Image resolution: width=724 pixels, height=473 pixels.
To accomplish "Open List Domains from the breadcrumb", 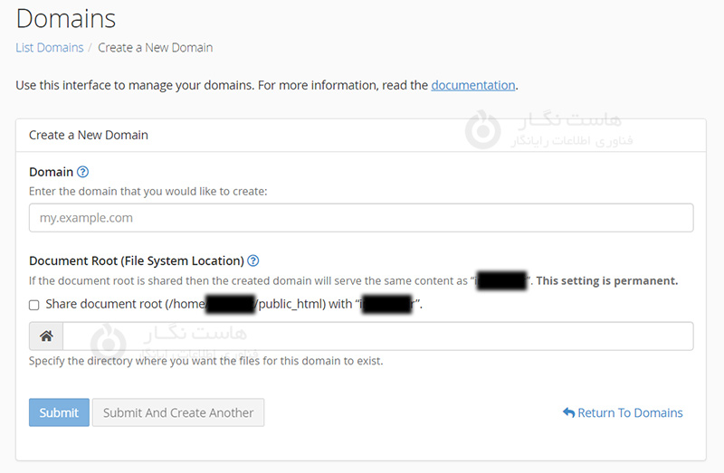I will (x=49, y=47).
